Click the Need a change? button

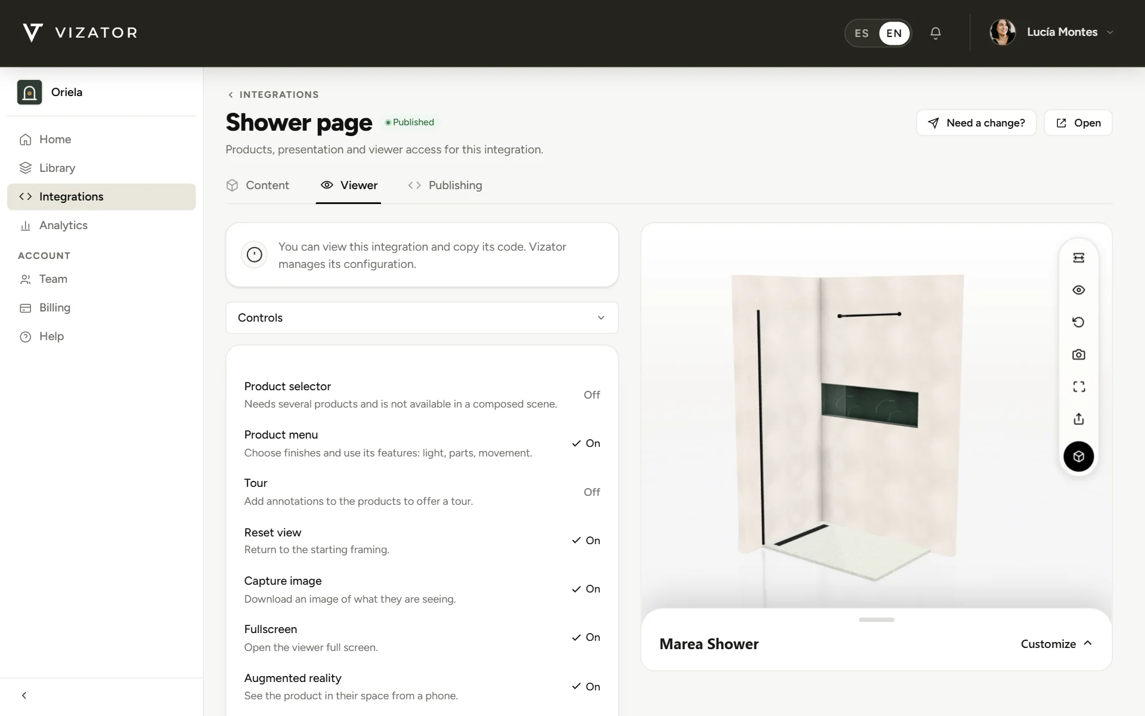(976, 123)
